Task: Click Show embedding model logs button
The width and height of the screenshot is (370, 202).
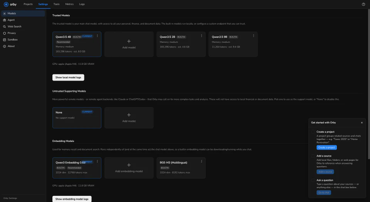Action: point(72,199)
